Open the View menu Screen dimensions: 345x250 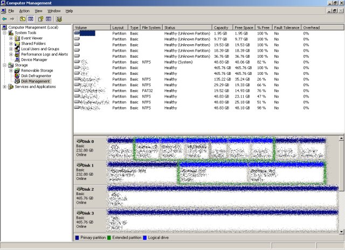(38, 11)
